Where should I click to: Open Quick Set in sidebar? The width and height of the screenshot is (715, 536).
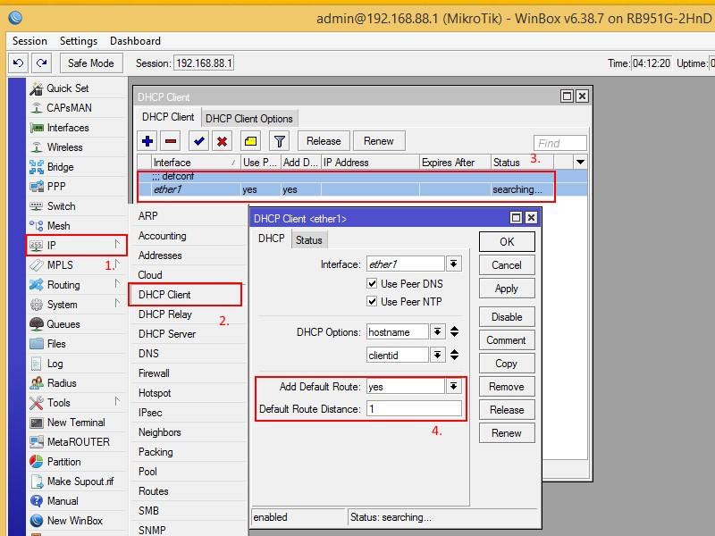[68, 88]
